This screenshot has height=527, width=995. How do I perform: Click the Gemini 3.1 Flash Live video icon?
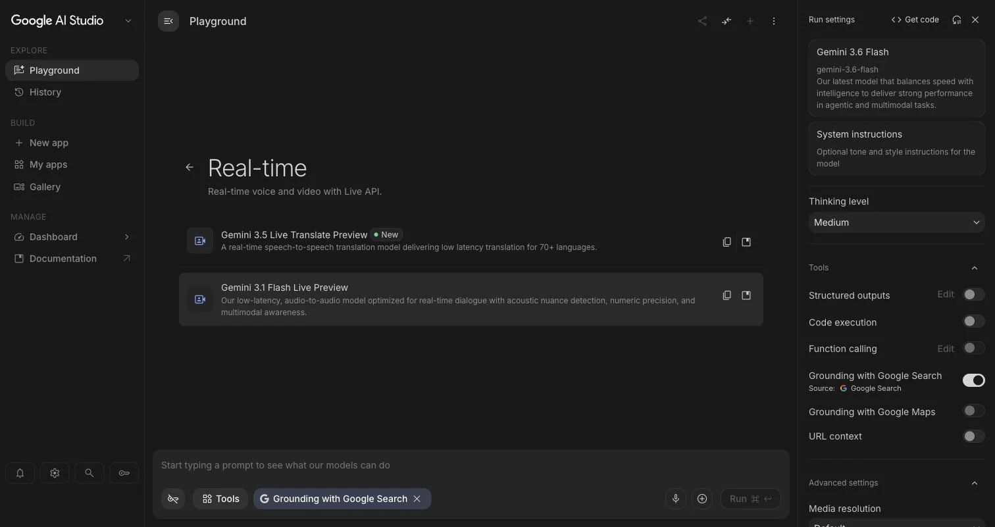200,299
